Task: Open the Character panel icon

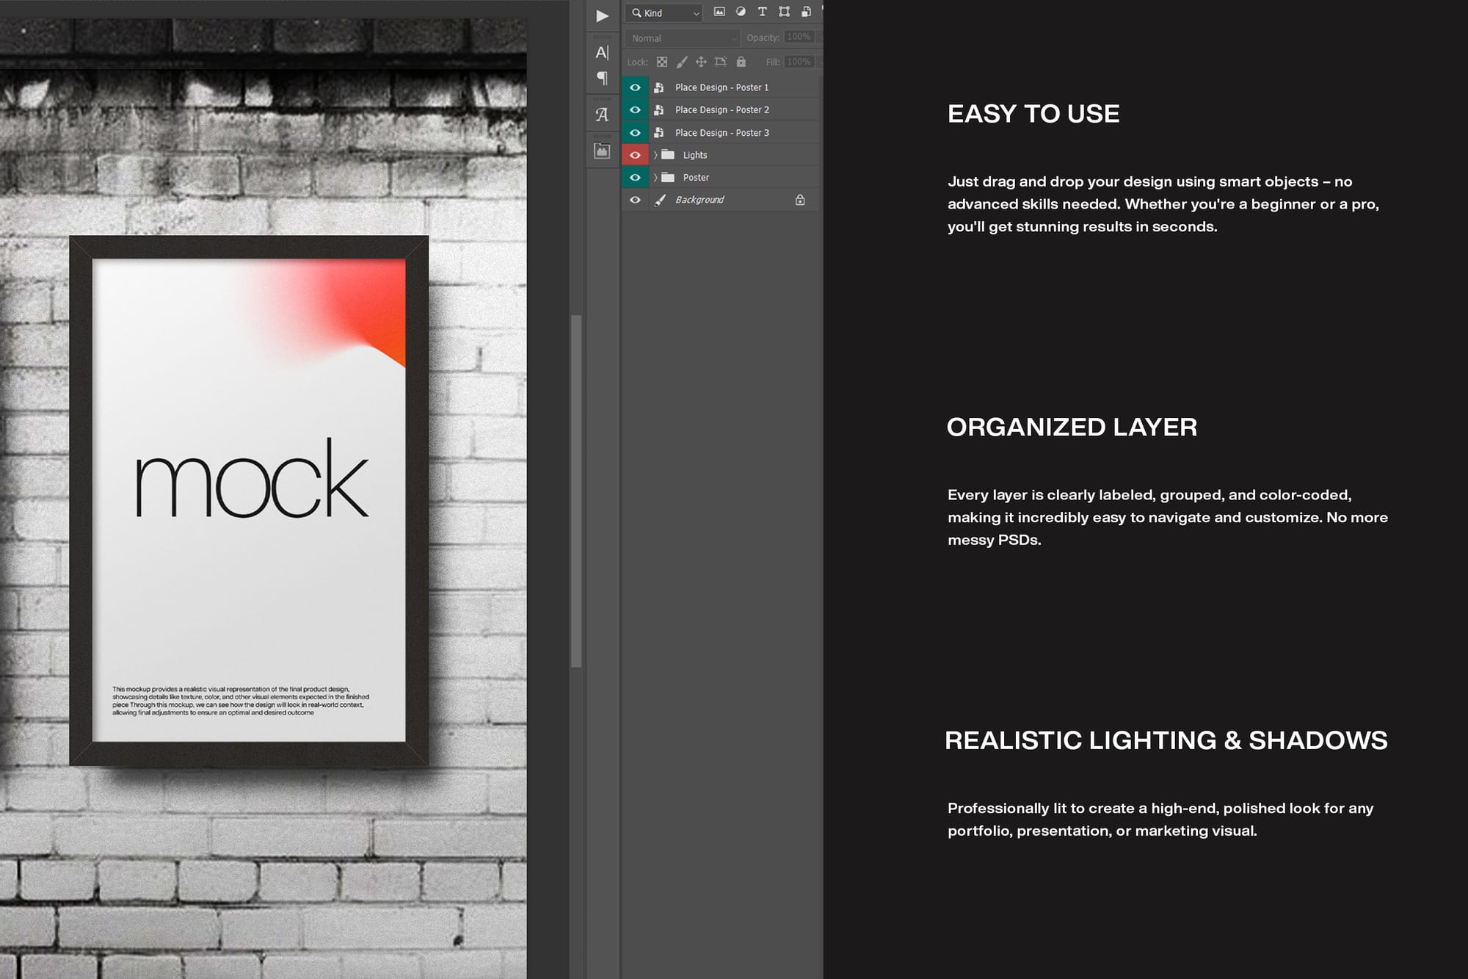Action: [602, 52]
